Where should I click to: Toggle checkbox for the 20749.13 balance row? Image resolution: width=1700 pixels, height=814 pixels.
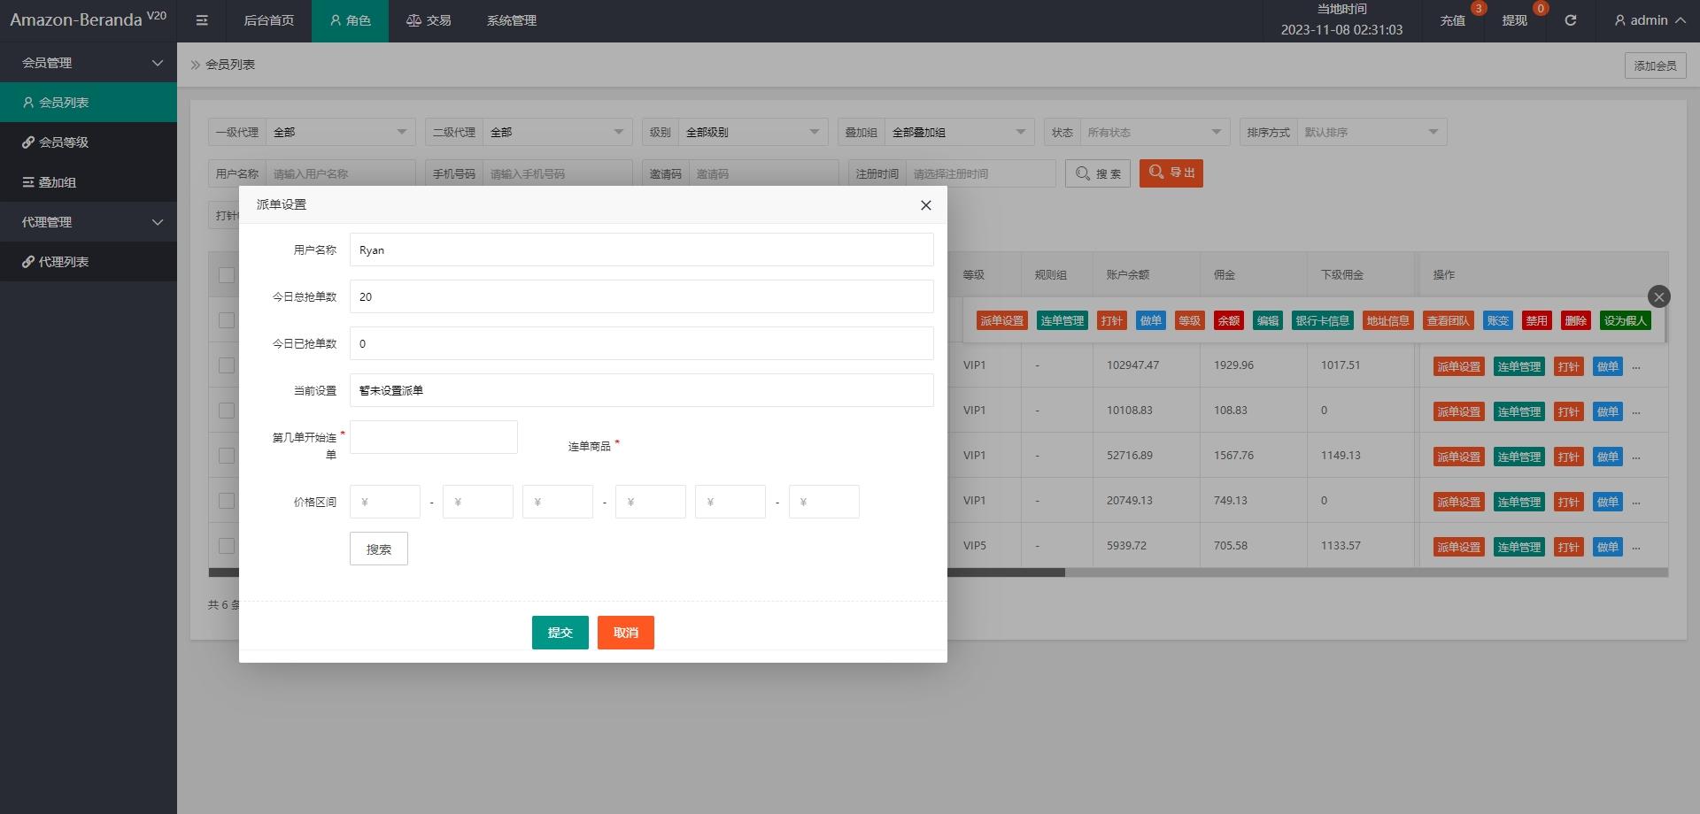(227, 501)
